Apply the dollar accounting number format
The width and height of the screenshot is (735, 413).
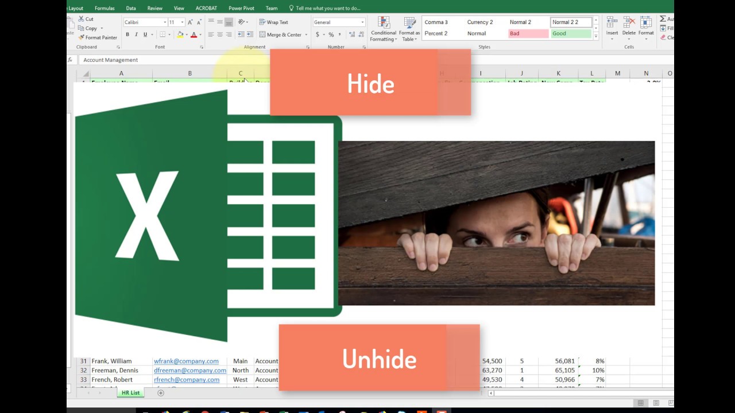pos(318,34)
